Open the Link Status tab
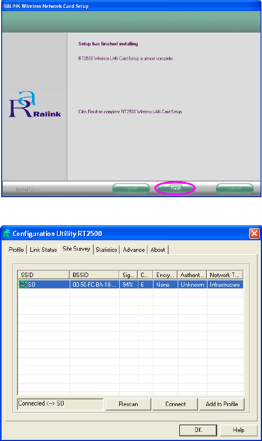The image size is (262, 441). tap(43, 250)
